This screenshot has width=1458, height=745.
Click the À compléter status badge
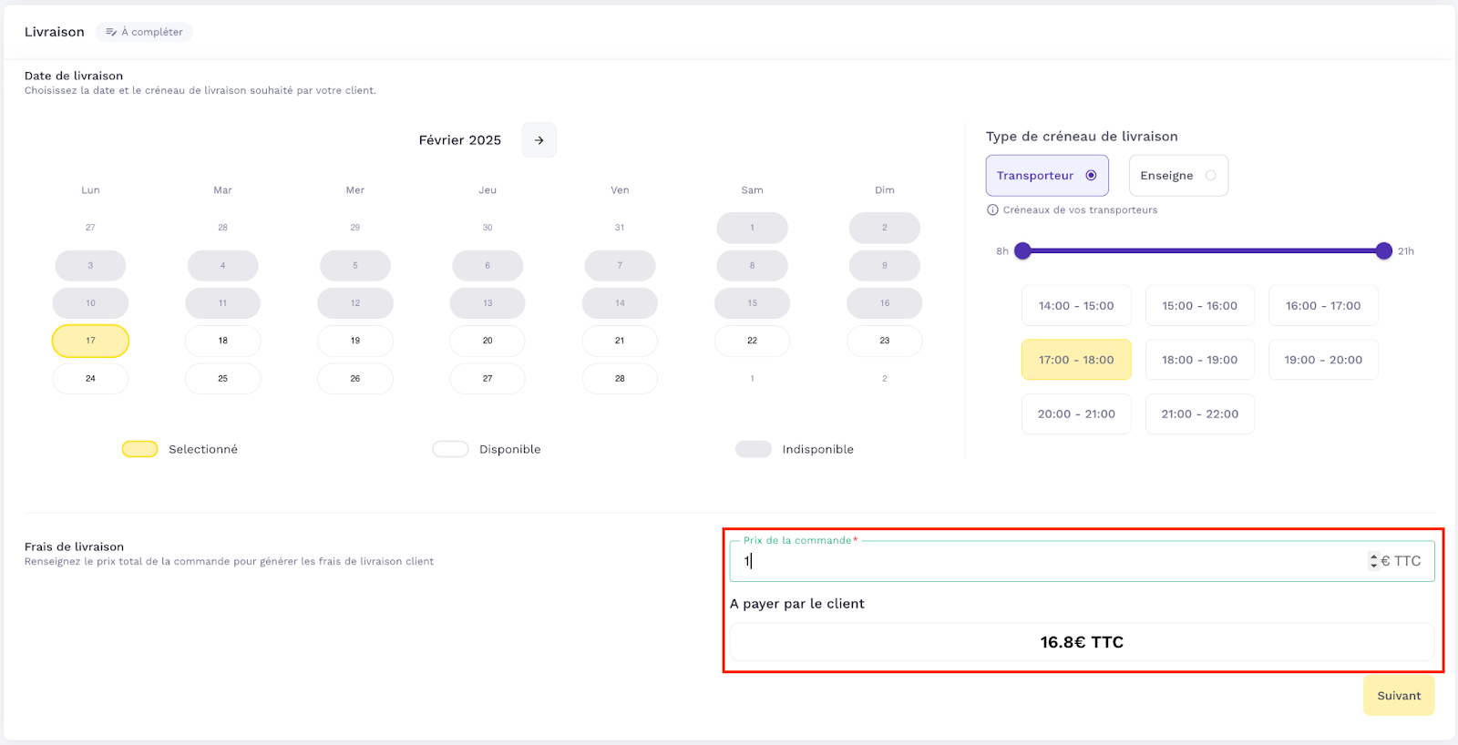point(144,32)
